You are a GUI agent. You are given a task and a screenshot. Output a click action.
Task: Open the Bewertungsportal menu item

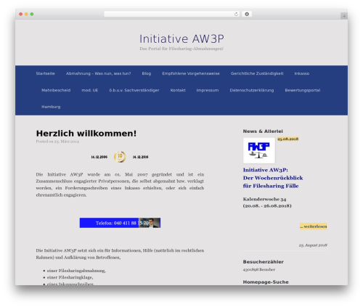tap(303, 90)
